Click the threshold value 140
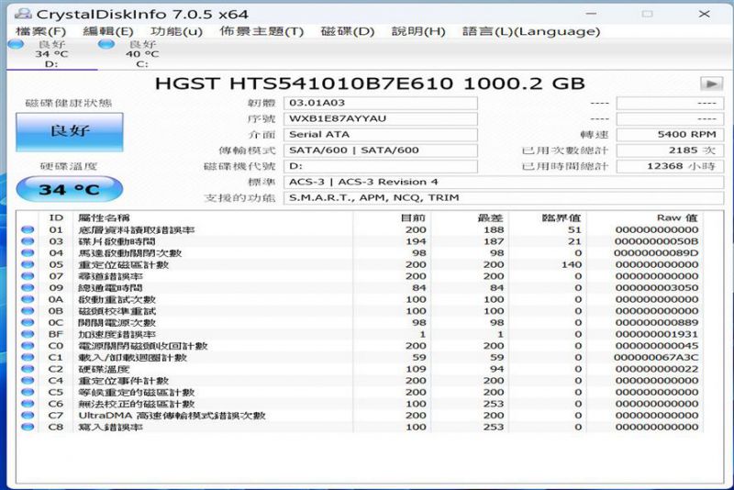The image size is (734, 490). (572, 265)
